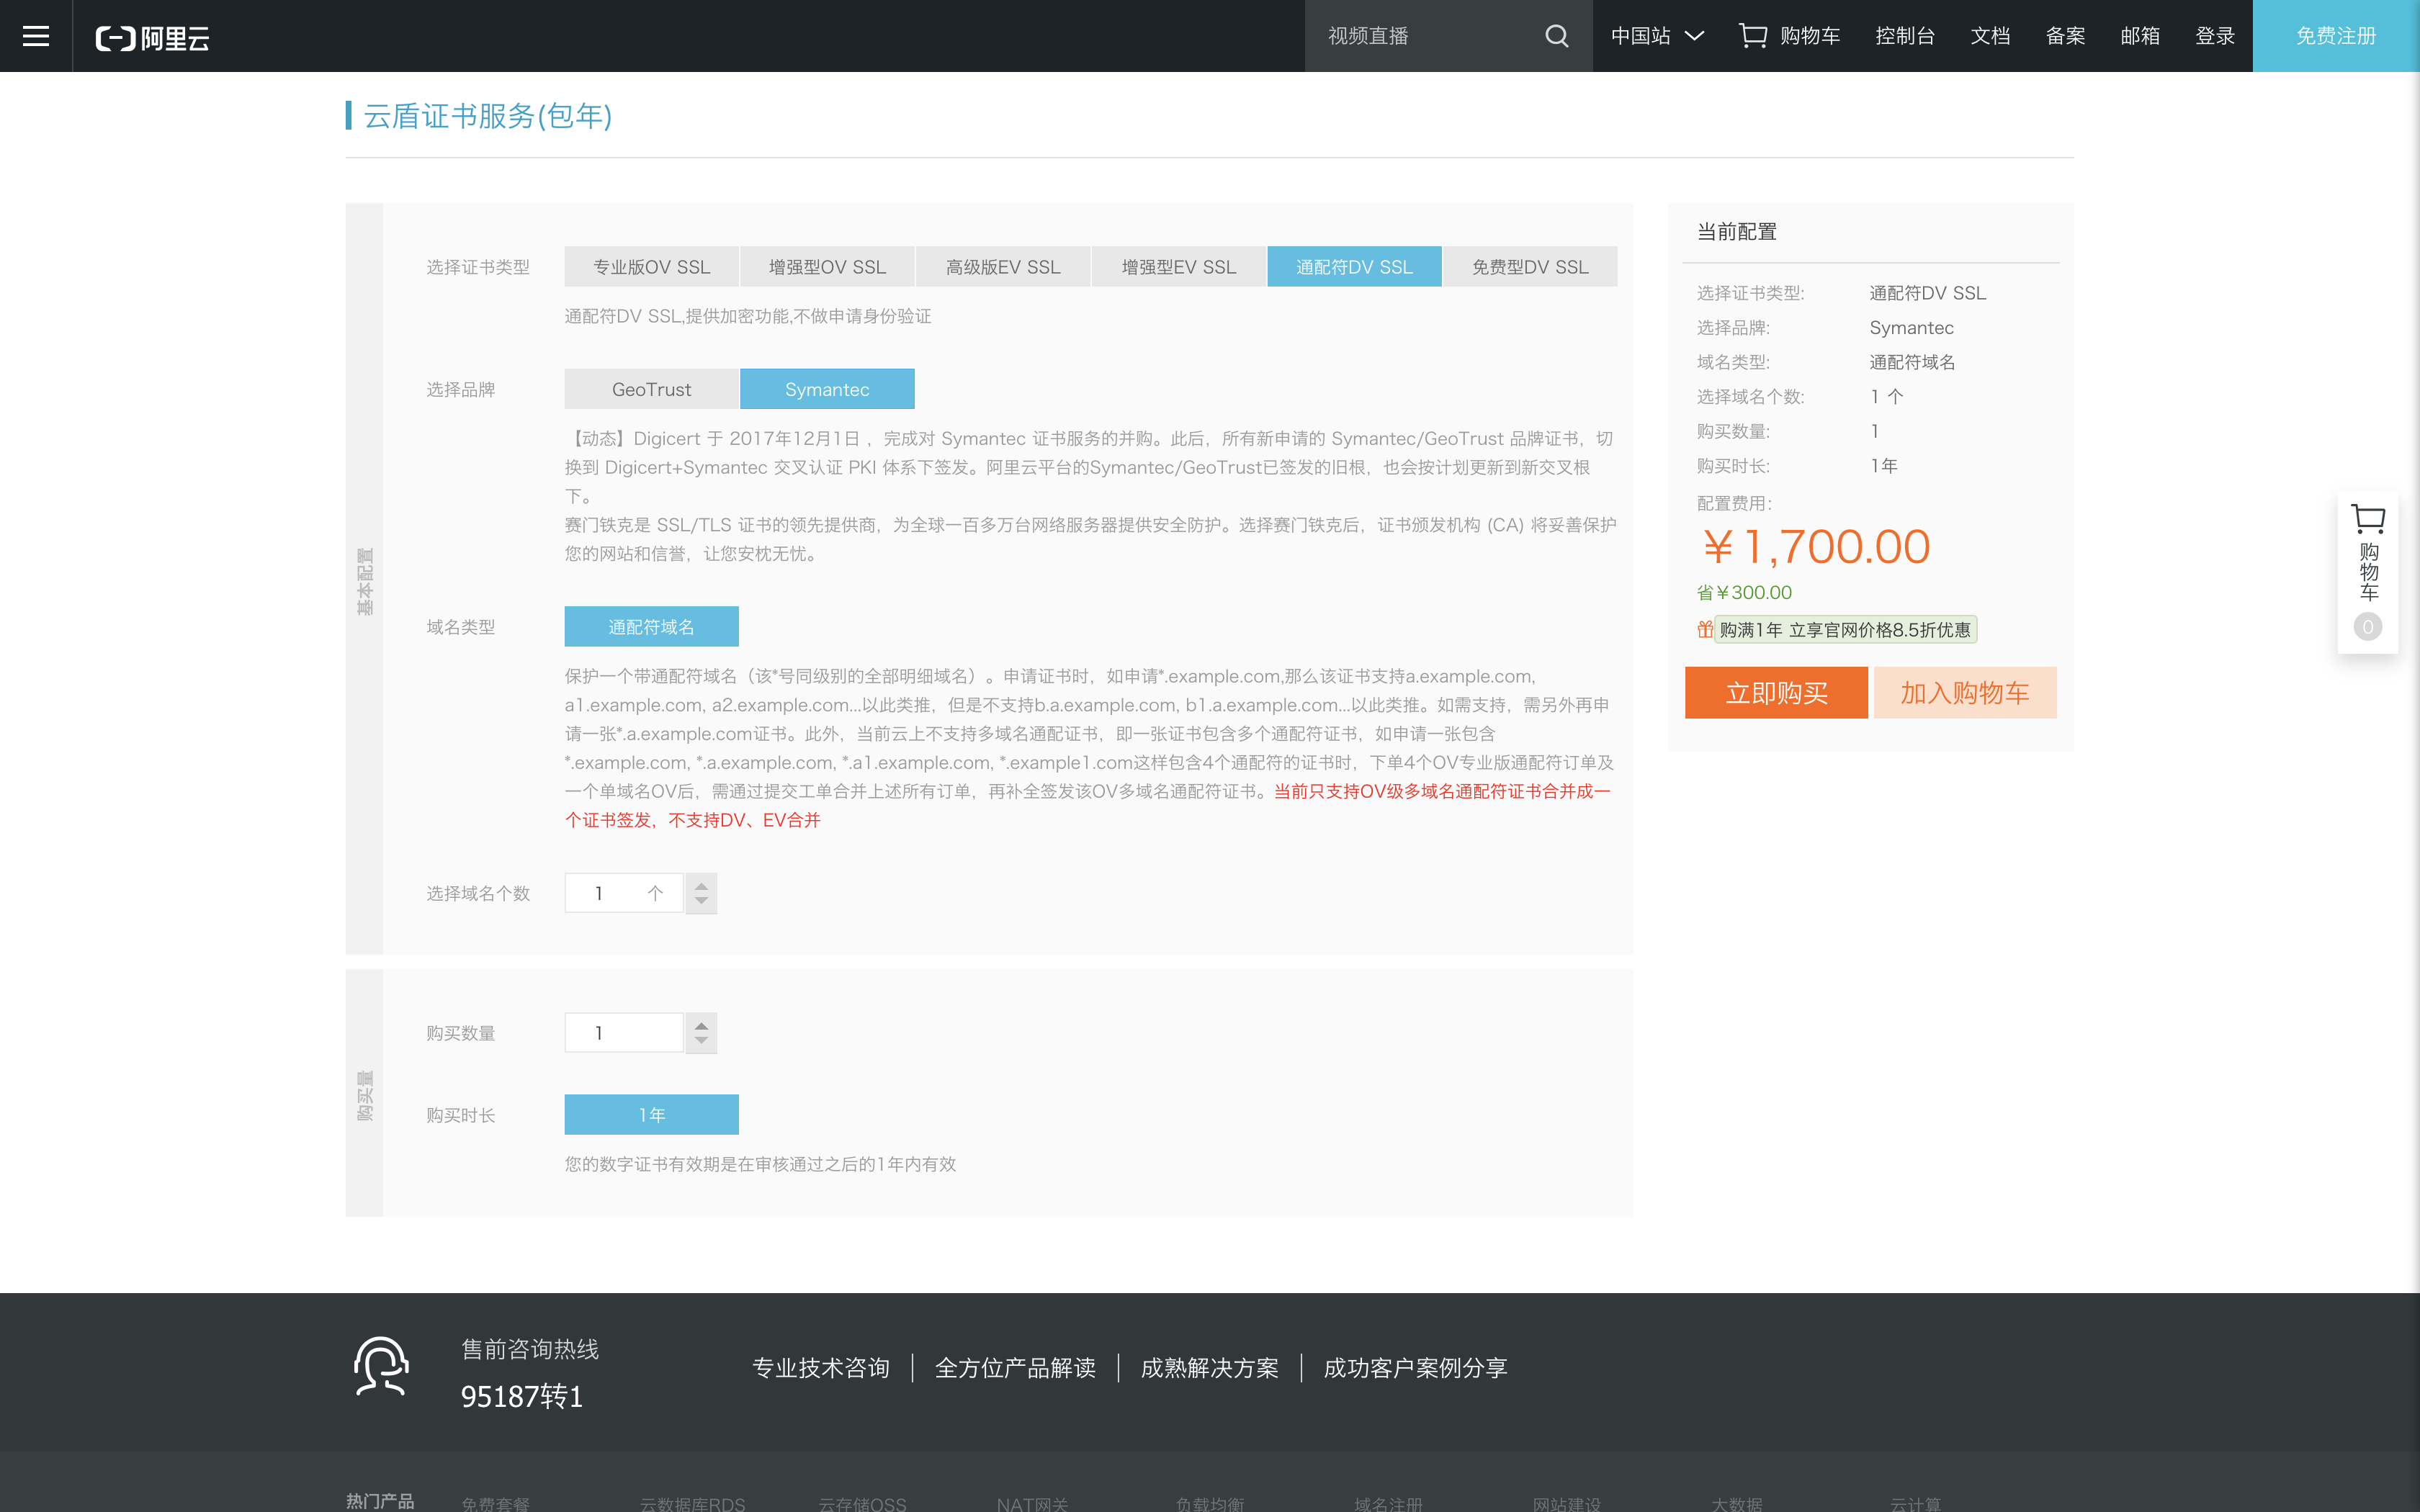The width and height of the screenshot is (2420, 1512).
Task: Click the 专业技术咨询 link
Action: [821, 1368]
